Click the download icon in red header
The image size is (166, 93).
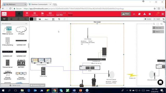144,14
